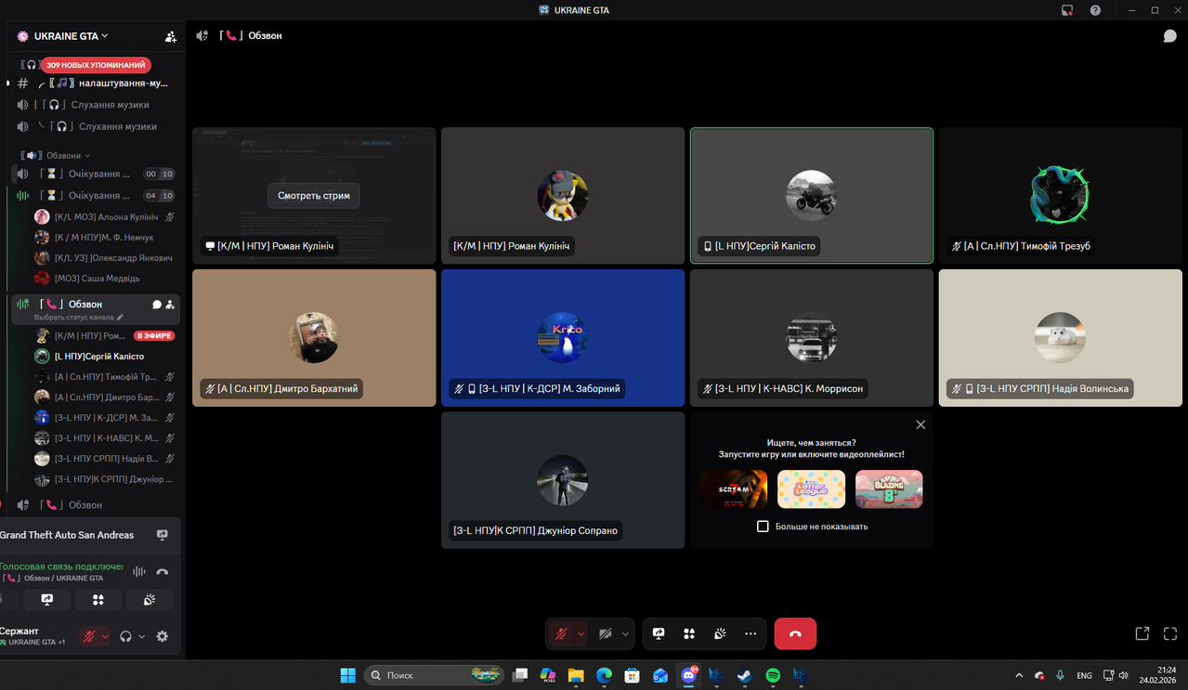
Task: Jump to 309 НОВЫХ УПОМИНАНИЙ
Action: click(x=96, y=65)
